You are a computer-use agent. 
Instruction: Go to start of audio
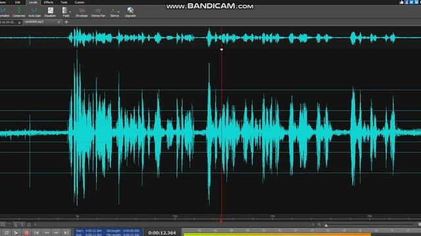37,233
